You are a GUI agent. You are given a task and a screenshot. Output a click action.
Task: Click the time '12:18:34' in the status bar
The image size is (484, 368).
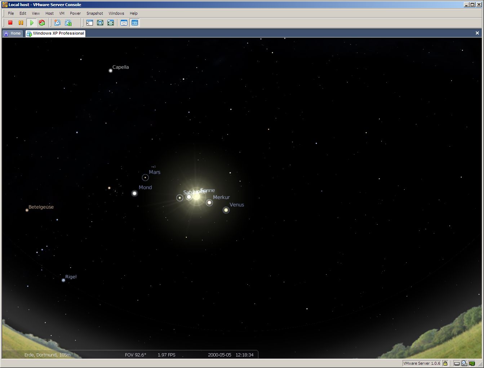(x=245, y=355)
